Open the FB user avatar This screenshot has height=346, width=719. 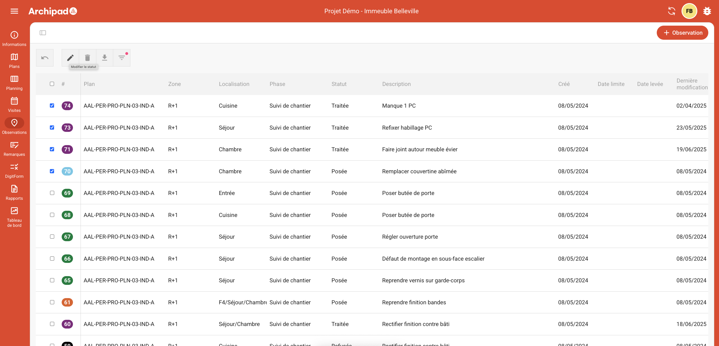point(689,11)
